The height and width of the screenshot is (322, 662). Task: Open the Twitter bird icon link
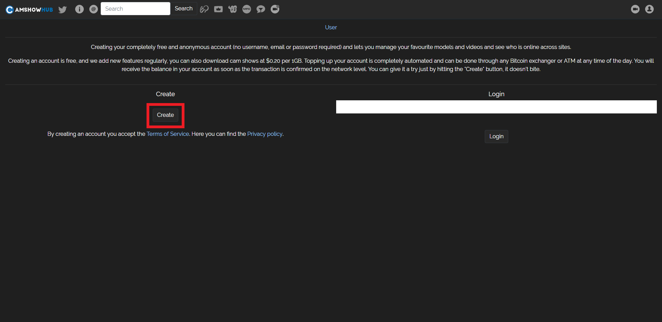[62, 9]
